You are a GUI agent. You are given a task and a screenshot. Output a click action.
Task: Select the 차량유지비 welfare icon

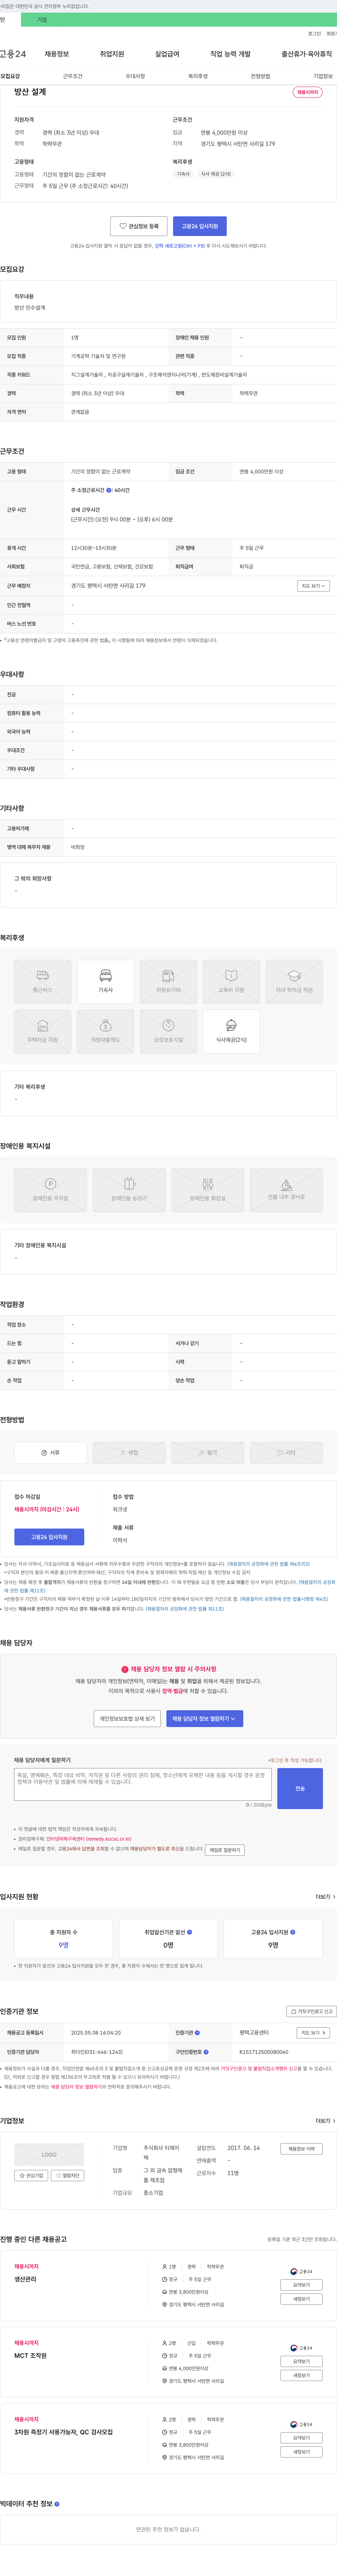[168, 981]
